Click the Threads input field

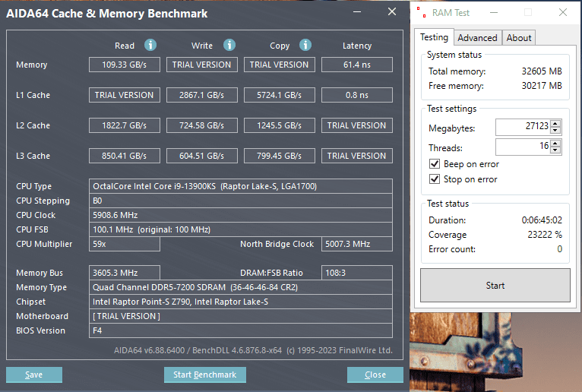pos(523,147)
